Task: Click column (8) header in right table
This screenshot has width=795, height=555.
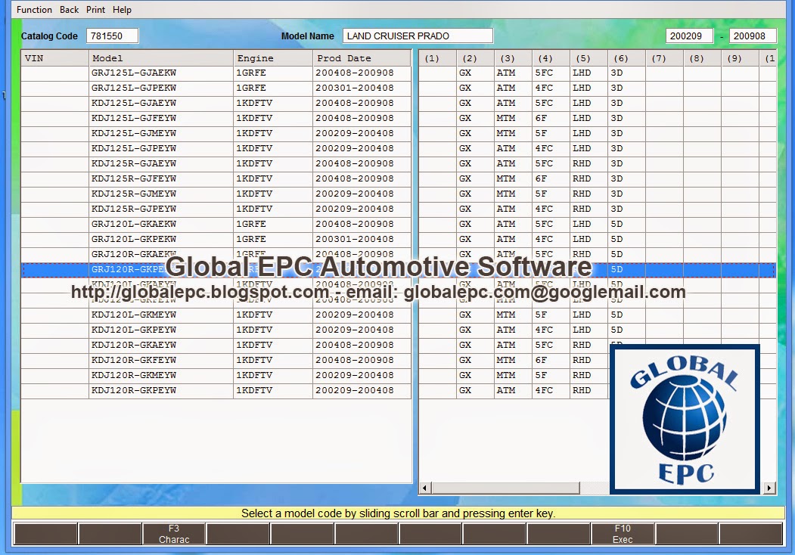Action: point(702,57)
